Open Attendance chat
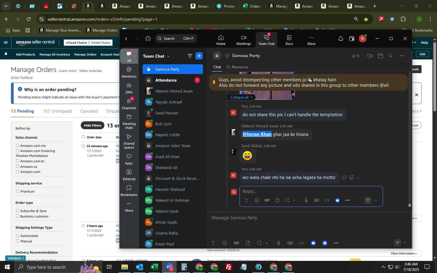 [173, 80]
